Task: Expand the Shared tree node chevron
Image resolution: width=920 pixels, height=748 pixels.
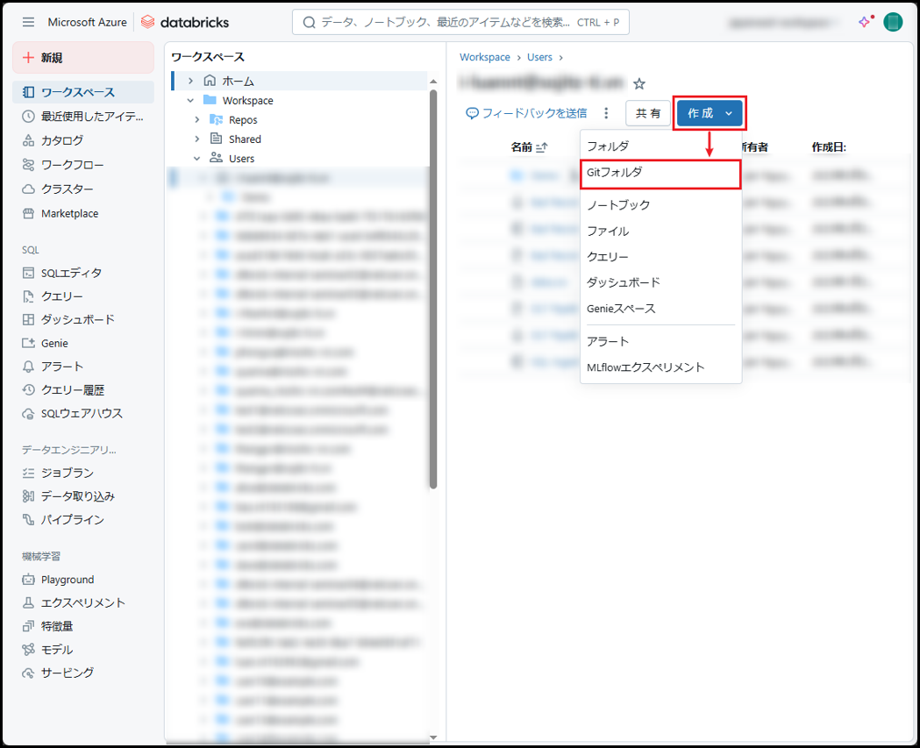Action: pos(197,139)
